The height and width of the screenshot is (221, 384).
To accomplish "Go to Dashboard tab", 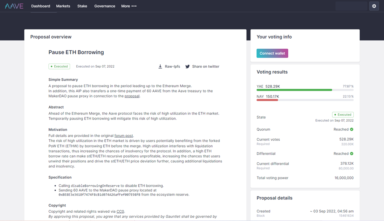I will (41, 6).
